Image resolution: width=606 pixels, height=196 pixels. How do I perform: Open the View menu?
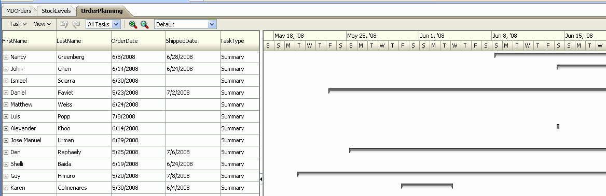(x=42, y=24)
